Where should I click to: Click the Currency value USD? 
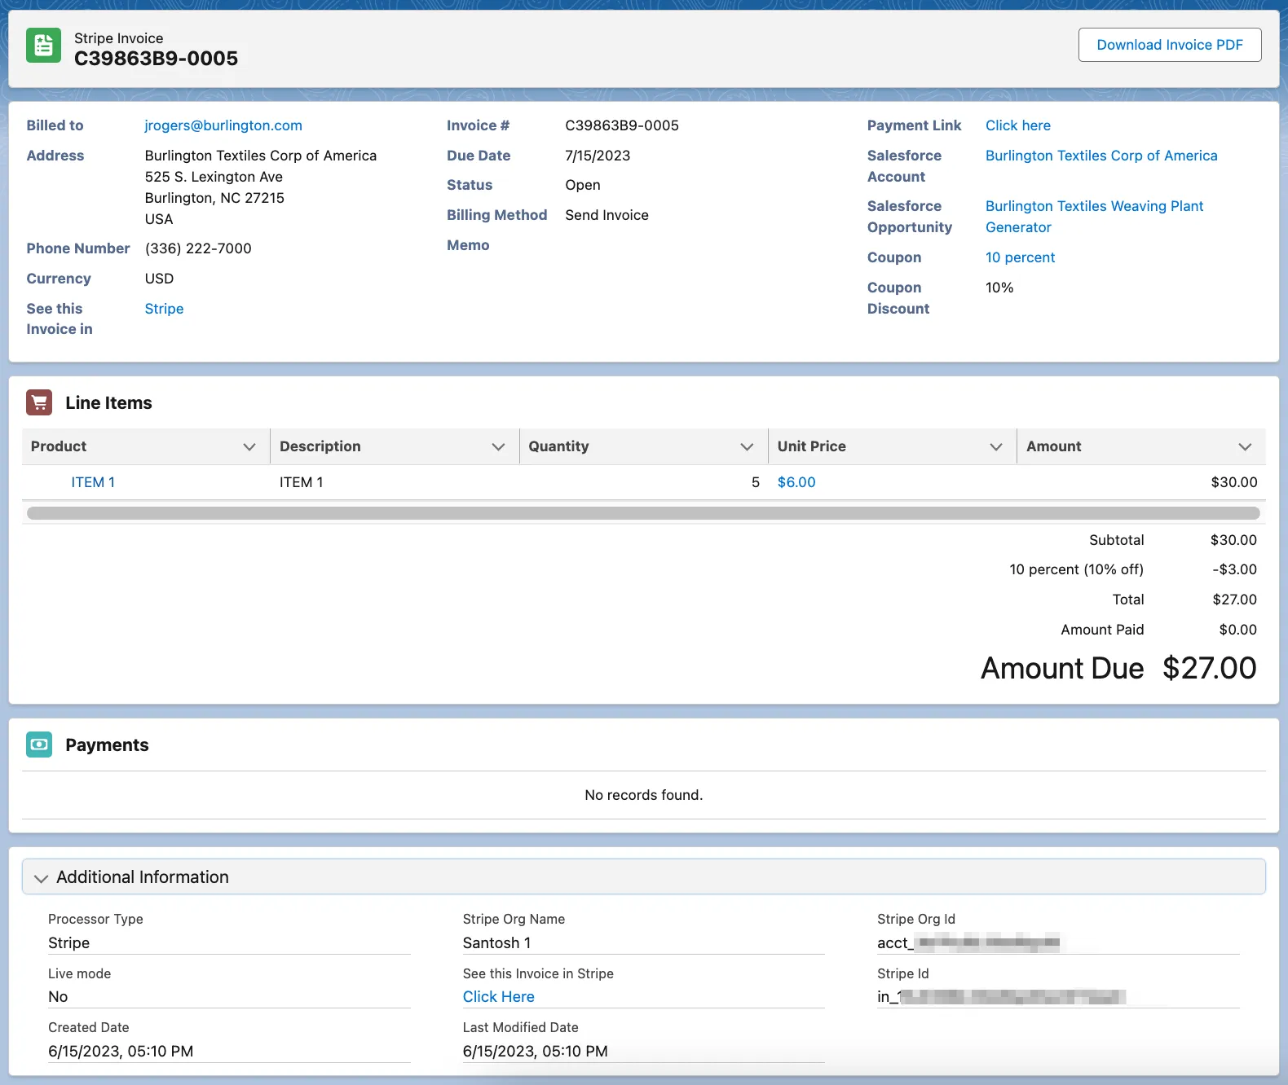(159, 279)
